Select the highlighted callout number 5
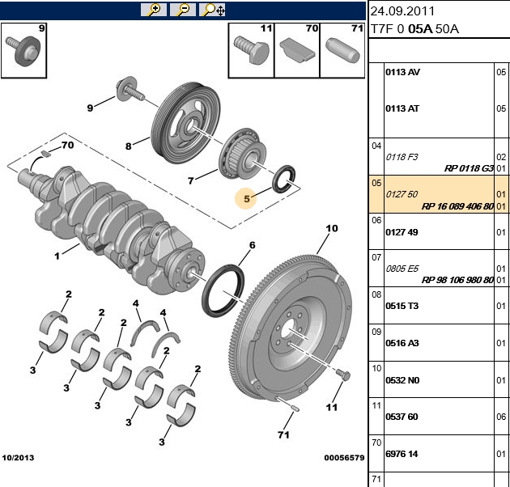The height and width of the screenshot is (487, 510). 246,199
